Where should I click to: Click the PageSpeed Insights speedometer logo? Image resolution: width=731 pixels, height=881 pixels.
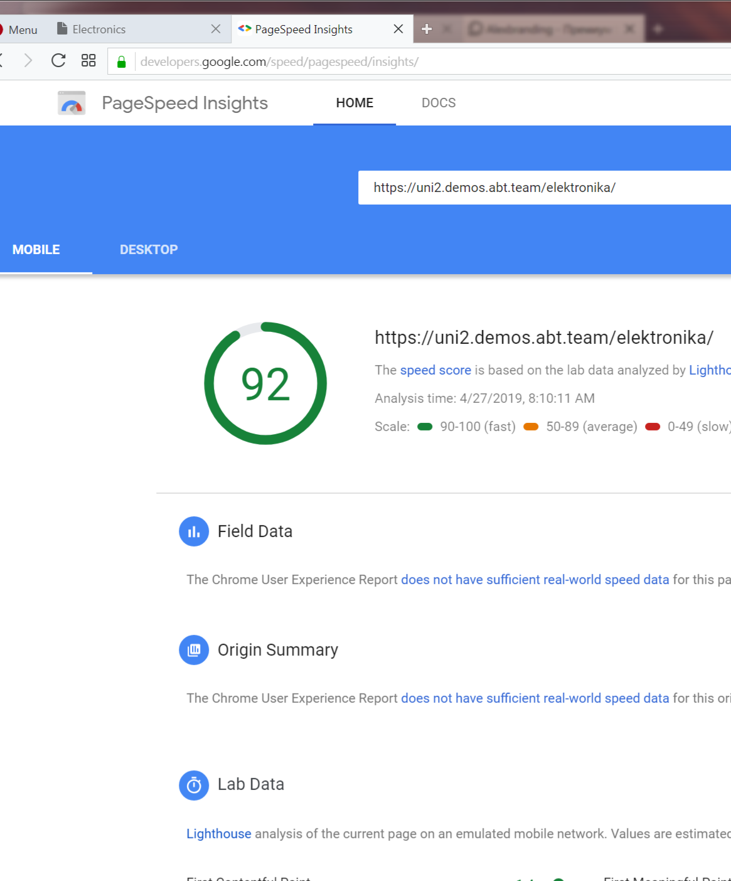pyautogui.click(x=72, y=103)
